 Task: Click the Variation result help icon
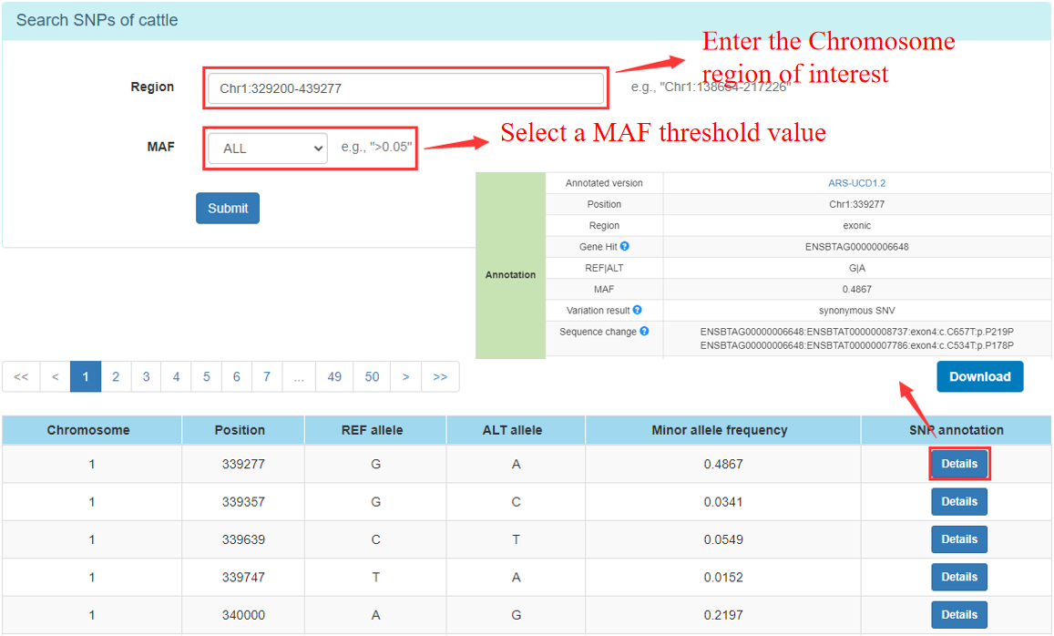[637, 311]
